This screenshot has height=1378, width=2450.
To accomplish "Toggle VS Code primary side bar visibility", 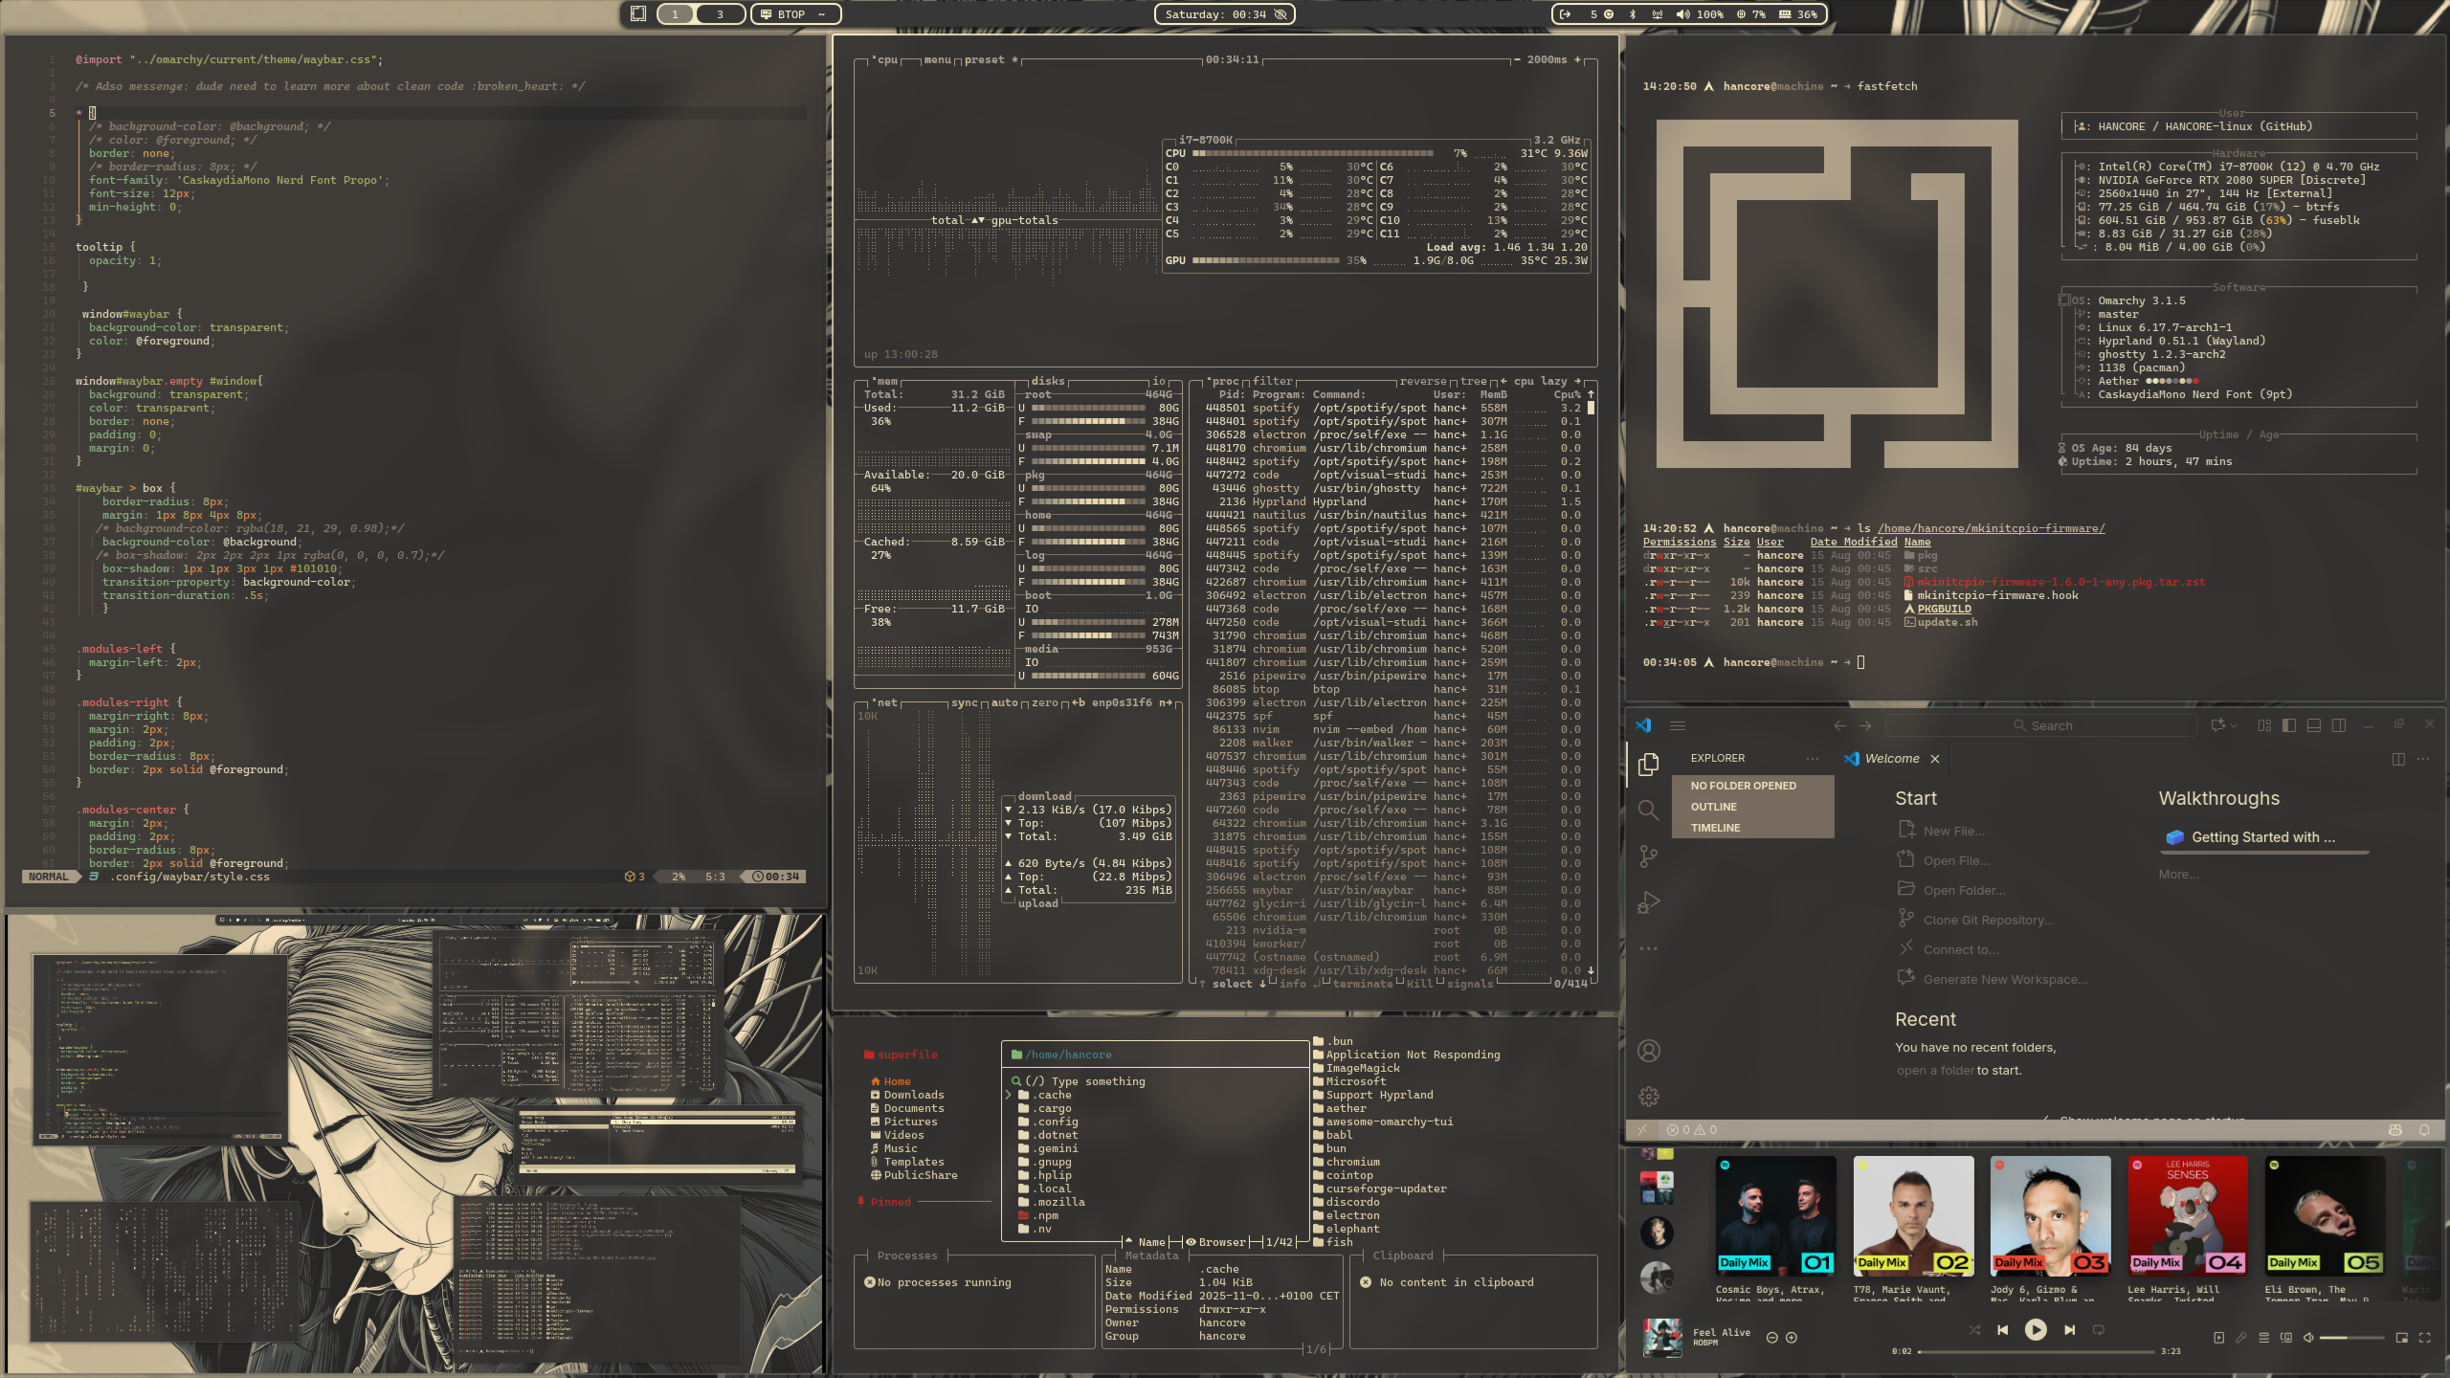I will click(2289, 725).
